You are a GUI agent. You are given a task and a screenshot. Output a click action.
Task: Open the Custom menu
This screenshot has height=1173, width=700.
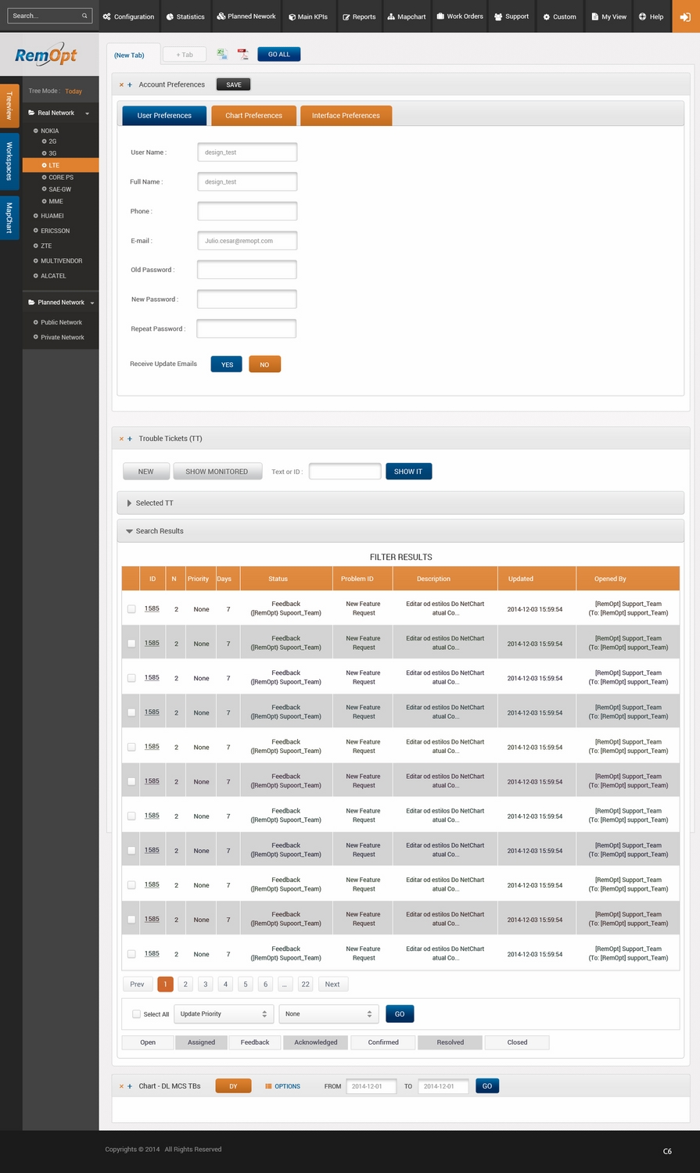[x=560, y=16]
